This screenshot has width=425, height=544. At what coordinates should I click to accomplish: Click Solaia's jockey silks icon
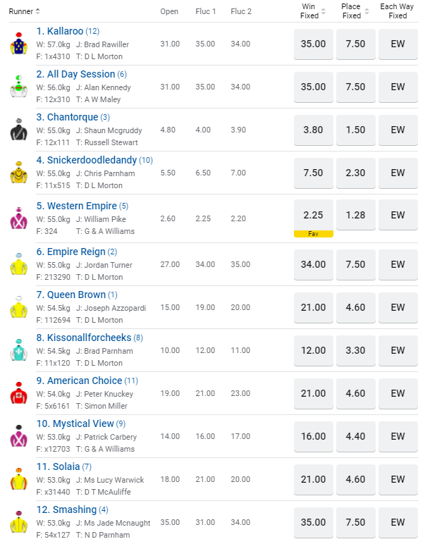[18, 479]
